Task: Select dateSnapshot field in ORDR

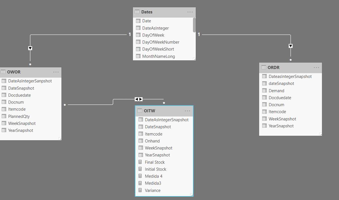Action: [290, 84]
